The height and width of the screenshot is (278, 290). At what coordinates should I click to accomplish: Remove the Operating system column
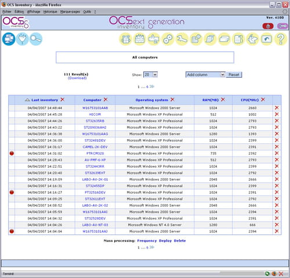click(x=172, y=100)
